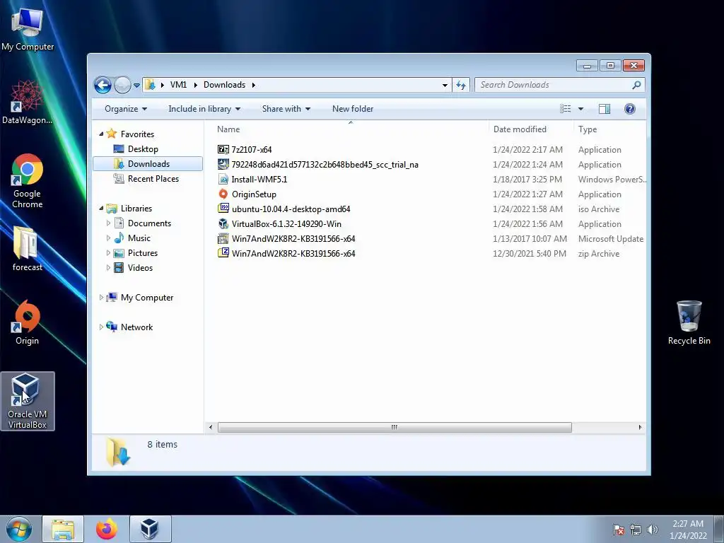Open the forecast folder on desktop
The height and width of the screenshot is (543, 724).
tap(28, 248)
